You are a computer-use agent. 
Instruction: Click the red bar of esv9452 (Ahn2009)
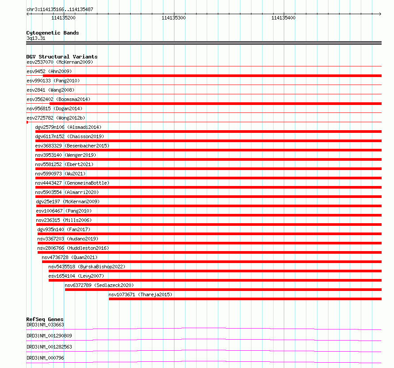[x=212, y=76]
